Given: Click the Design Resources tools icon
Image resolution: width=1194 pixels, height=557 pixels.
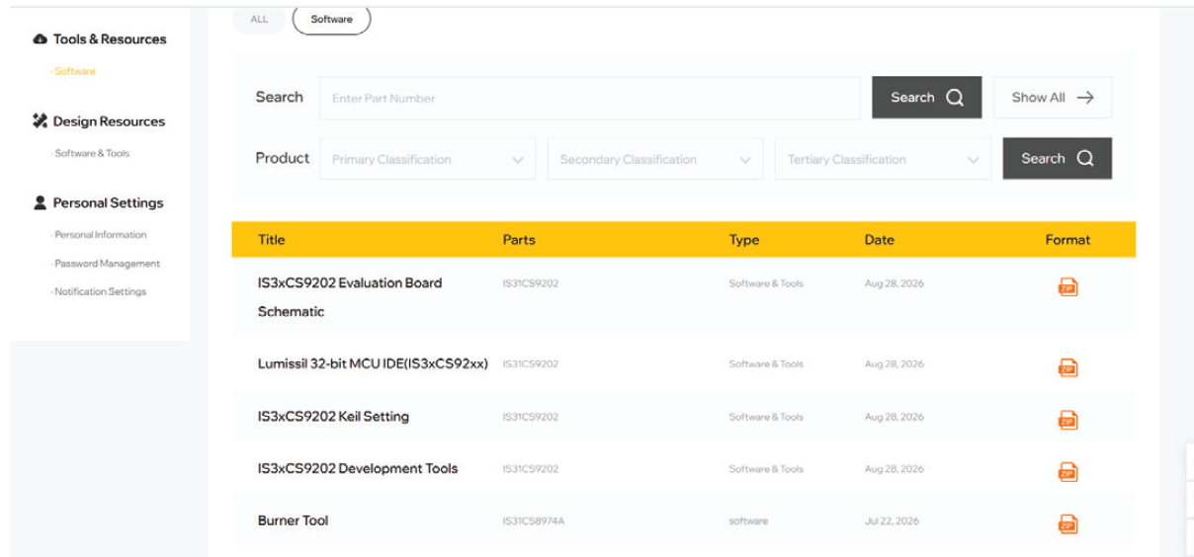Looking at the screenshot, I should (41, 121).
